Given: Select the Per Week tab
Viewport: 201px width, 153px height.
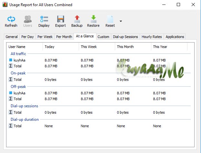Looking at the screenshot, I should 45,37.
